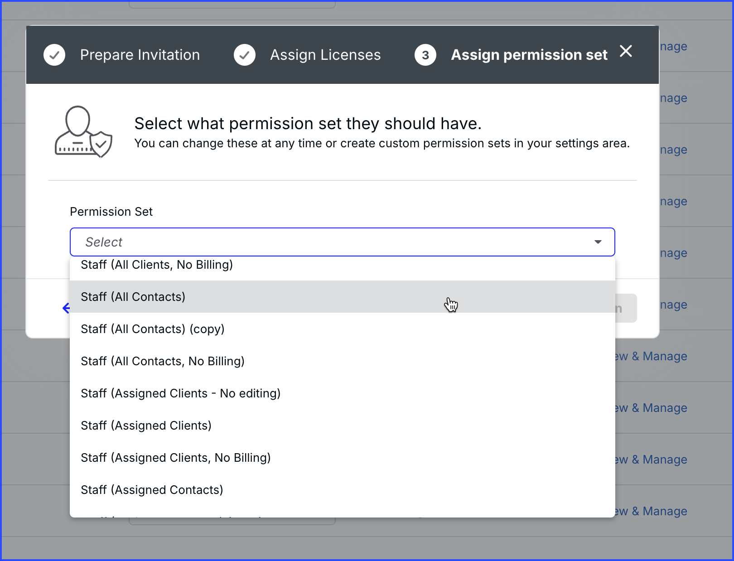
Task: Choose Staff (All Clients, No Billing) option
Action: click(157, 266)
